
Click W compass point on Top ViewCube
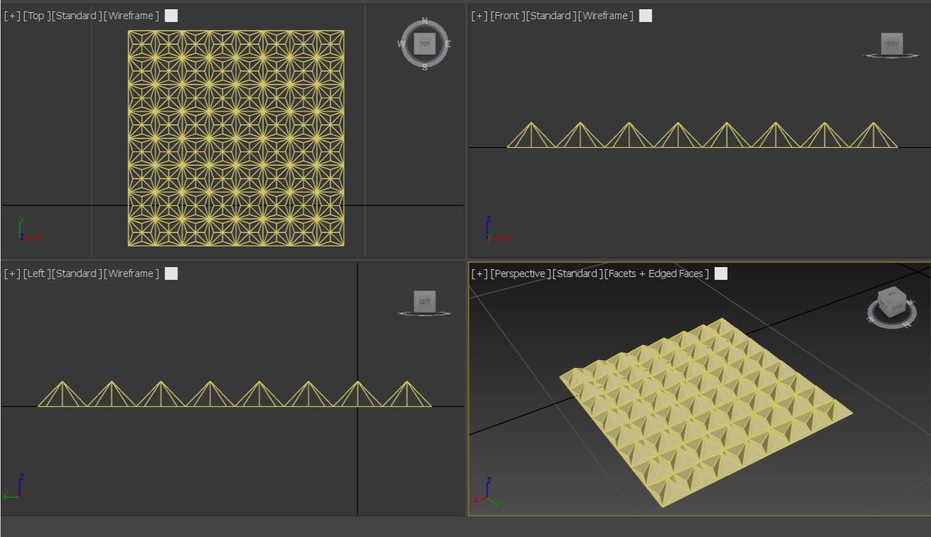401,44
